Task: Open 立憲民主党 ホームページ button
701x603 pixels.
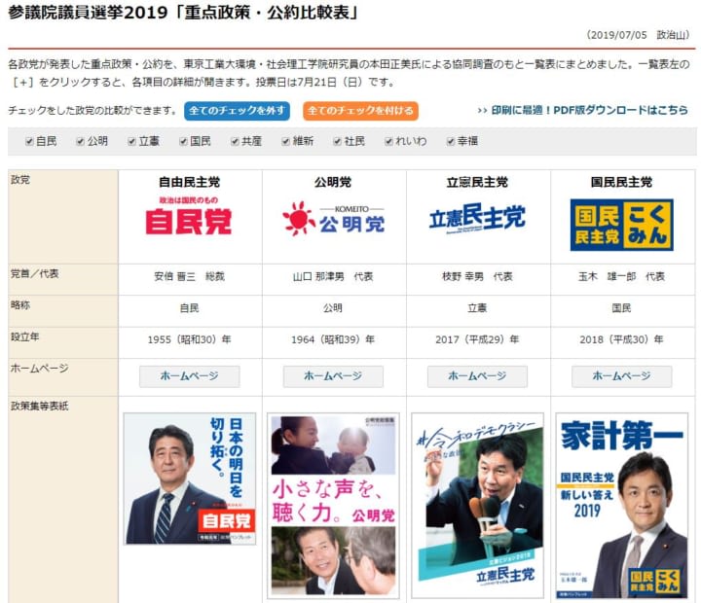Action: pos(477,376)
